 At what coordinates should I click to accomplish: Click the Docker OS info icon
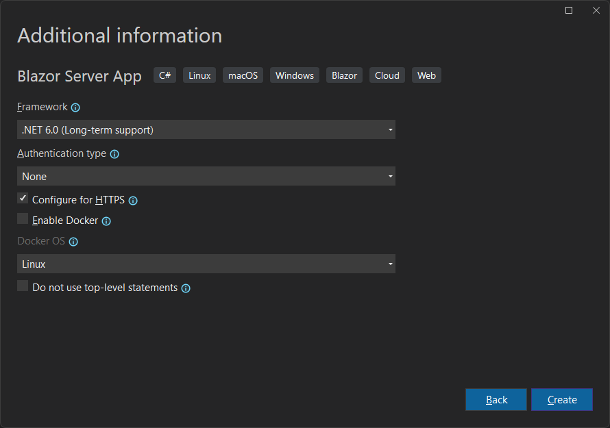[73, 242]
